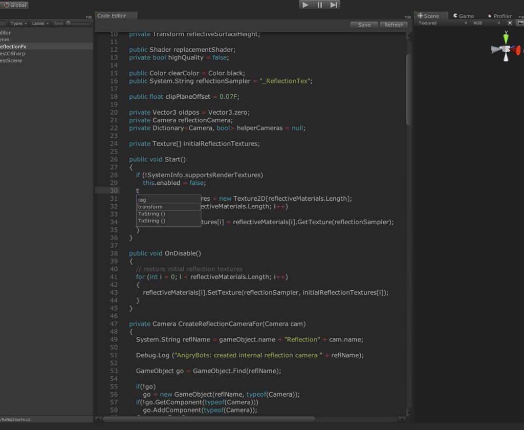Toggle the scene lighting sun icon

coord(510,23)
